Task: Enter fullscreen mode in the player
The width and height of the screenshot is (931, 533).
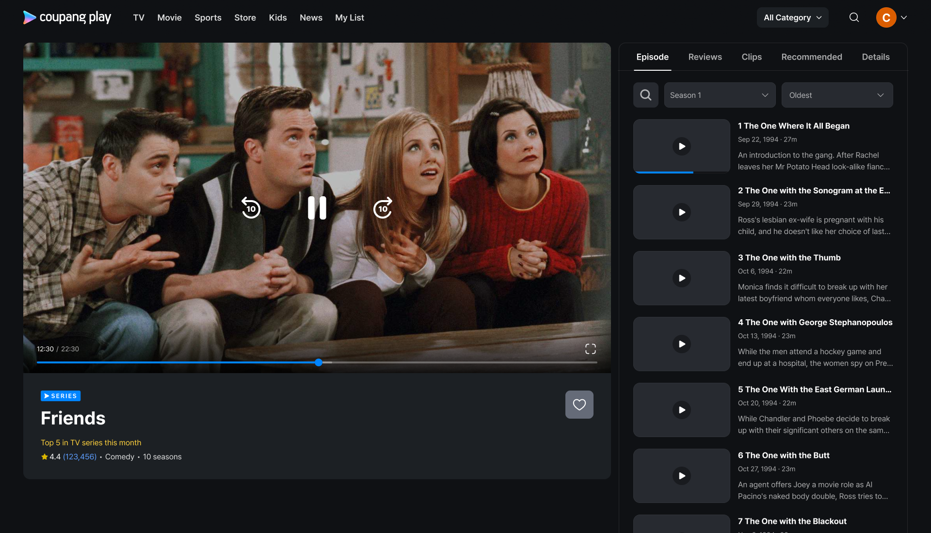Action: pyautogui.click(x=590, y=349)
